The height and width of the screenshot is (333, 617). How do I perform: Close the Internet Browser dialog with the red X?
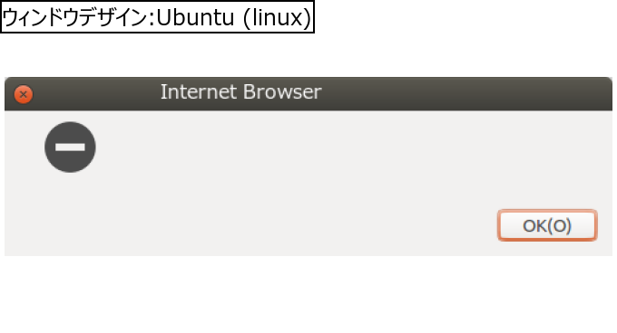24,94
